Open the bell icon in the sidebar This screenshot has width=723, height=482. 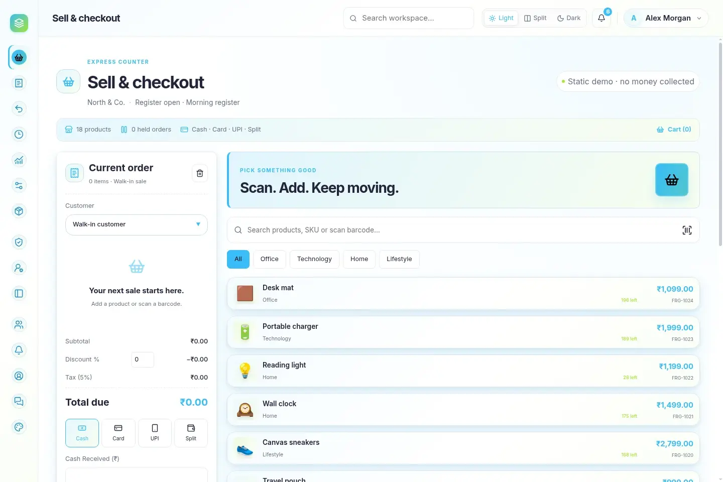click(x=19, y=350)
